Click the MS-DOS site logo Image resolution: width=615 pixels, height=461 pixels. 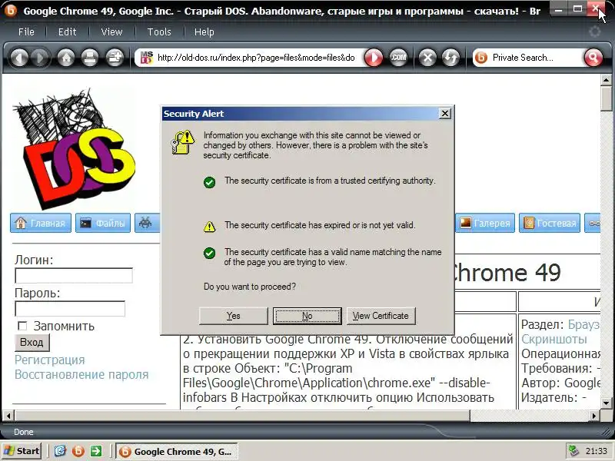pos(74,149)
